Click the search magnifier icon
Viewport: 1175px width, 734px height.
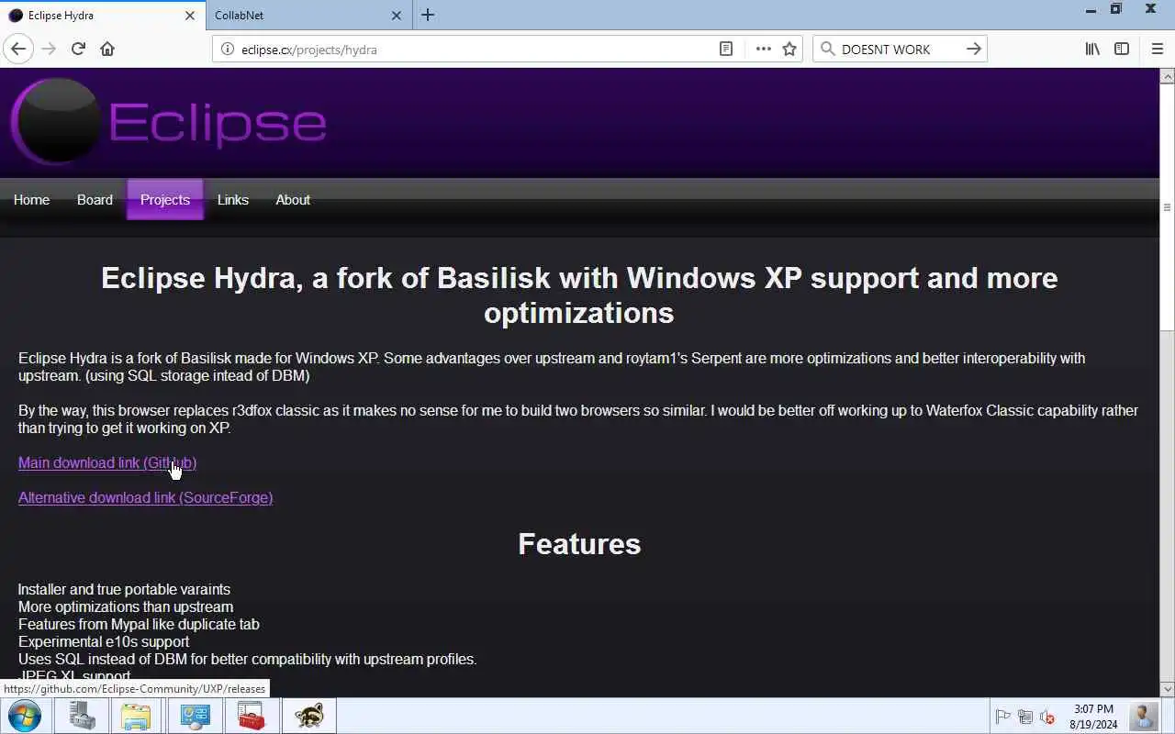point(827,50)
